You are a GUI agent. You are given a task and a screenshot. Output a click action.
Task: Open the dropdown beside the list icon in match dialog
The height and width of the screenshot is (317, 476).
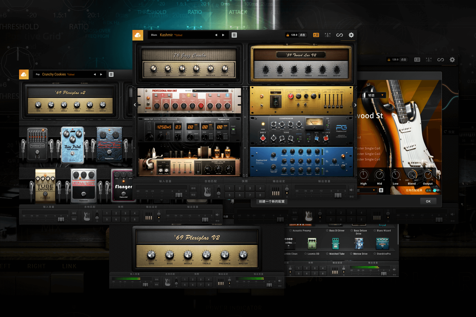point(367,190)
